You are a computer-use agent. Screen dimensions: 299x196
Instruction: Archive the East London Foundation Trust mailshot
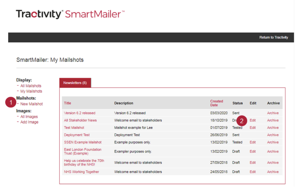click(x=273, y=151)
